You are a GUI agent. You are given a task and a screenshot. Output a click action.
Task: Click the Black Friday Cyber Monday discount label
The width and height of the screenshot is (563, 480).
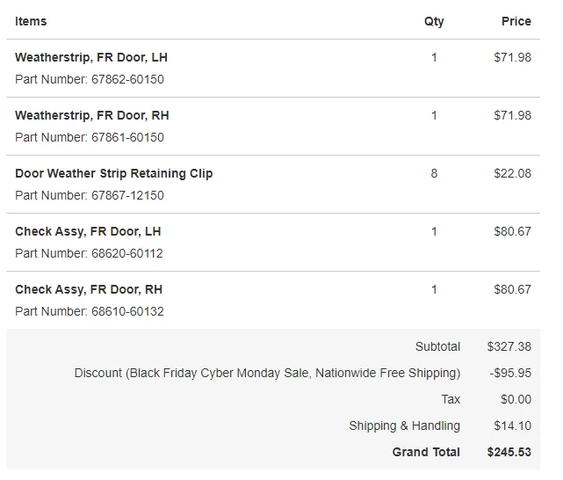pos(267,373)
